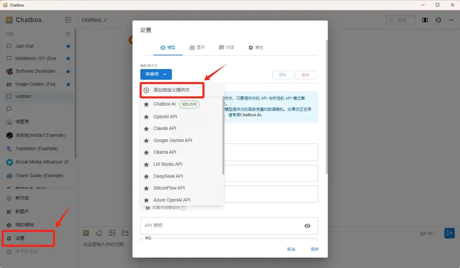
Task: Click the star beside OpenAI API
Action: (146, 117)
